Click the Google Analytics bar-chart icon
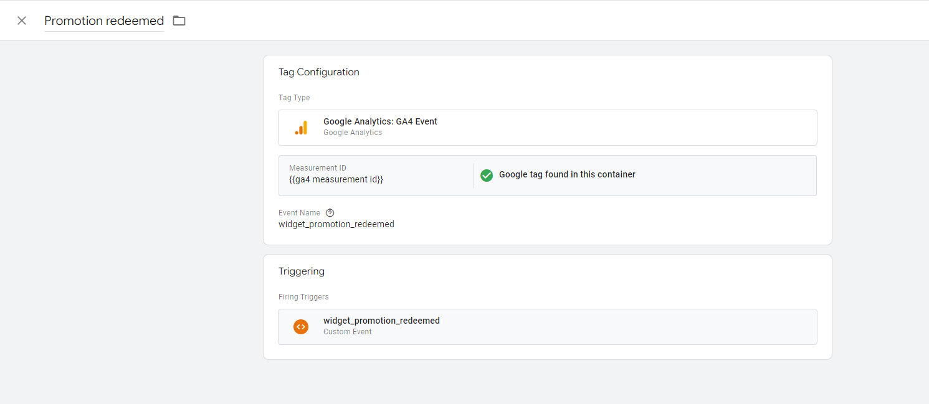929x404 pixels. click(301, 128)
